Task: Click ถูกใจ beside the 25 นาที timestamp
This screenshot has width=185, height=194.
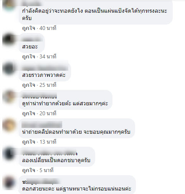Action: [29, 85]
